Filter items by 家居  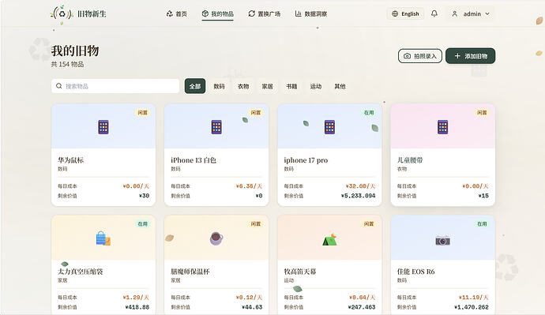(x=267, y=86)
